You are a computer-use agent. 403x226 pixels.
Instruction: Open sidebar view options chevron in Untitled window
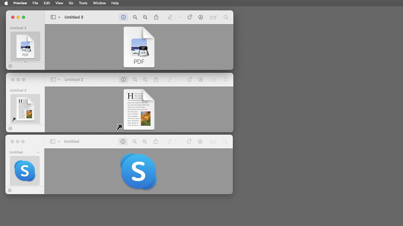(59, 141)
